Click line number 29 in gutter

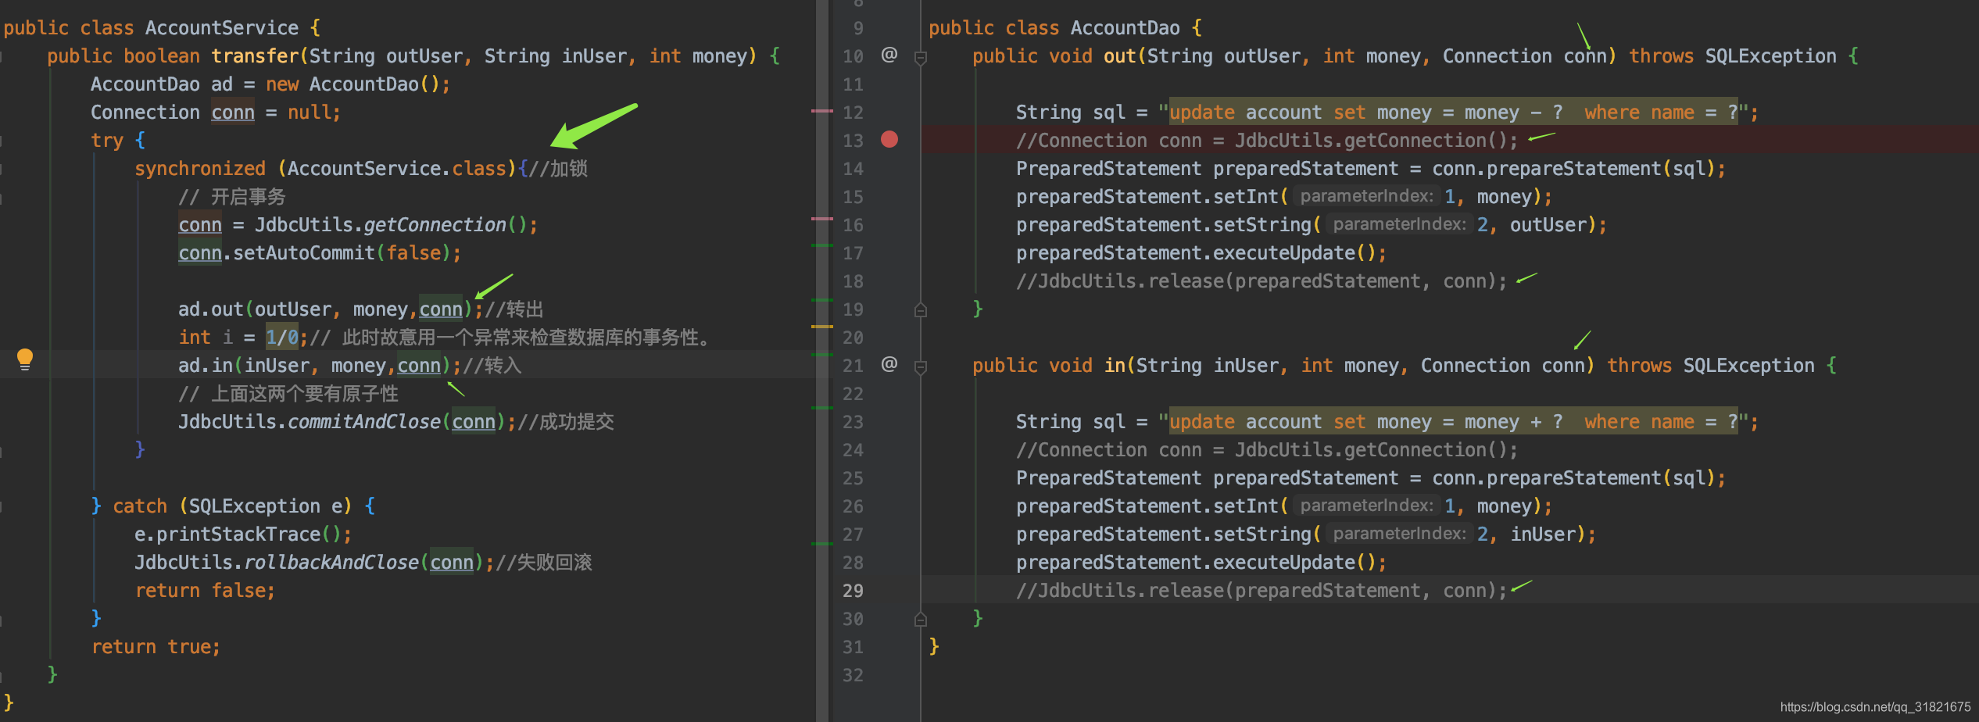[x=853, y=591]
